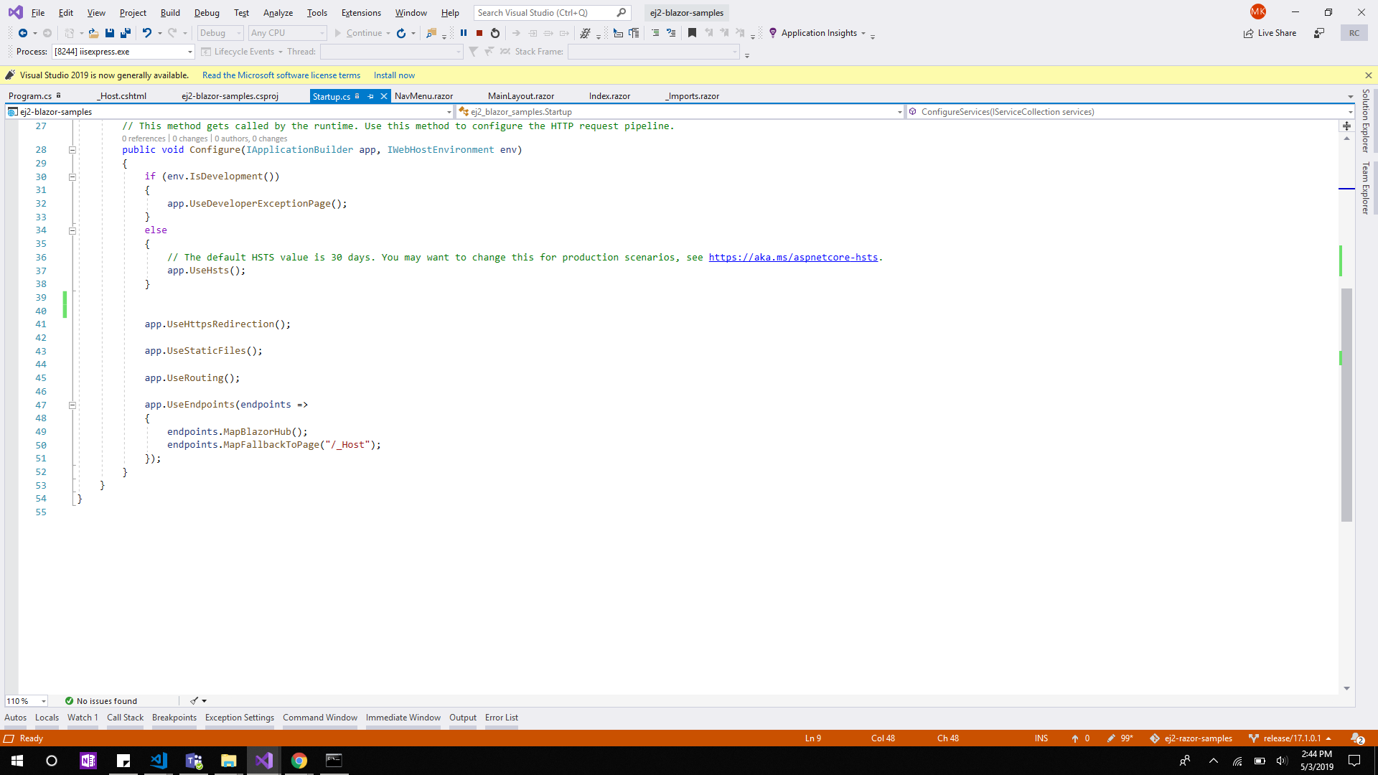Open the aspnetcore-hsts hyperlink in the code
1378x775 pixels.
tap(792, 257)
